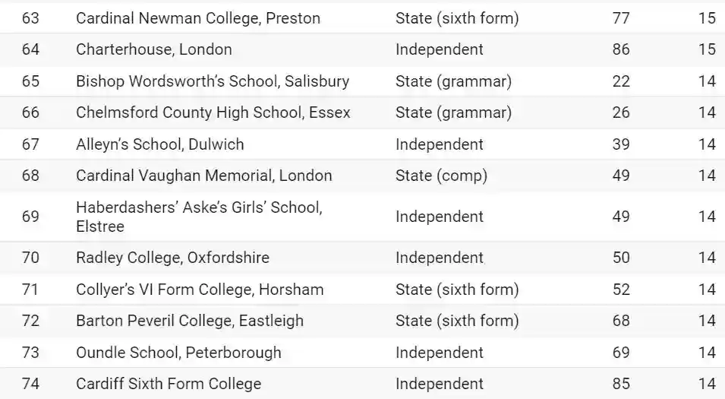
Task: Select the value 22 for Bishop Wordsworth's
Action: [x=621, y=81]
